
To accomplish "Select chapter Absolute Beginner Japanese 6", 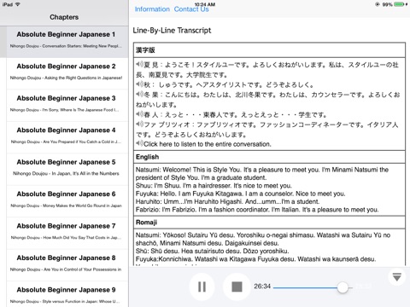I will 67,201.
